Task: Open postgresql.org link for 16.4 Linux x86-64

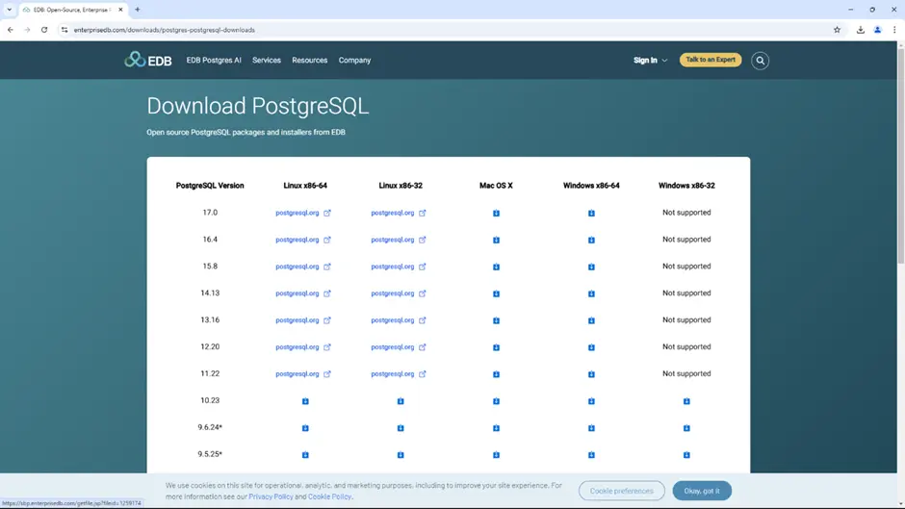Action: 303,240
